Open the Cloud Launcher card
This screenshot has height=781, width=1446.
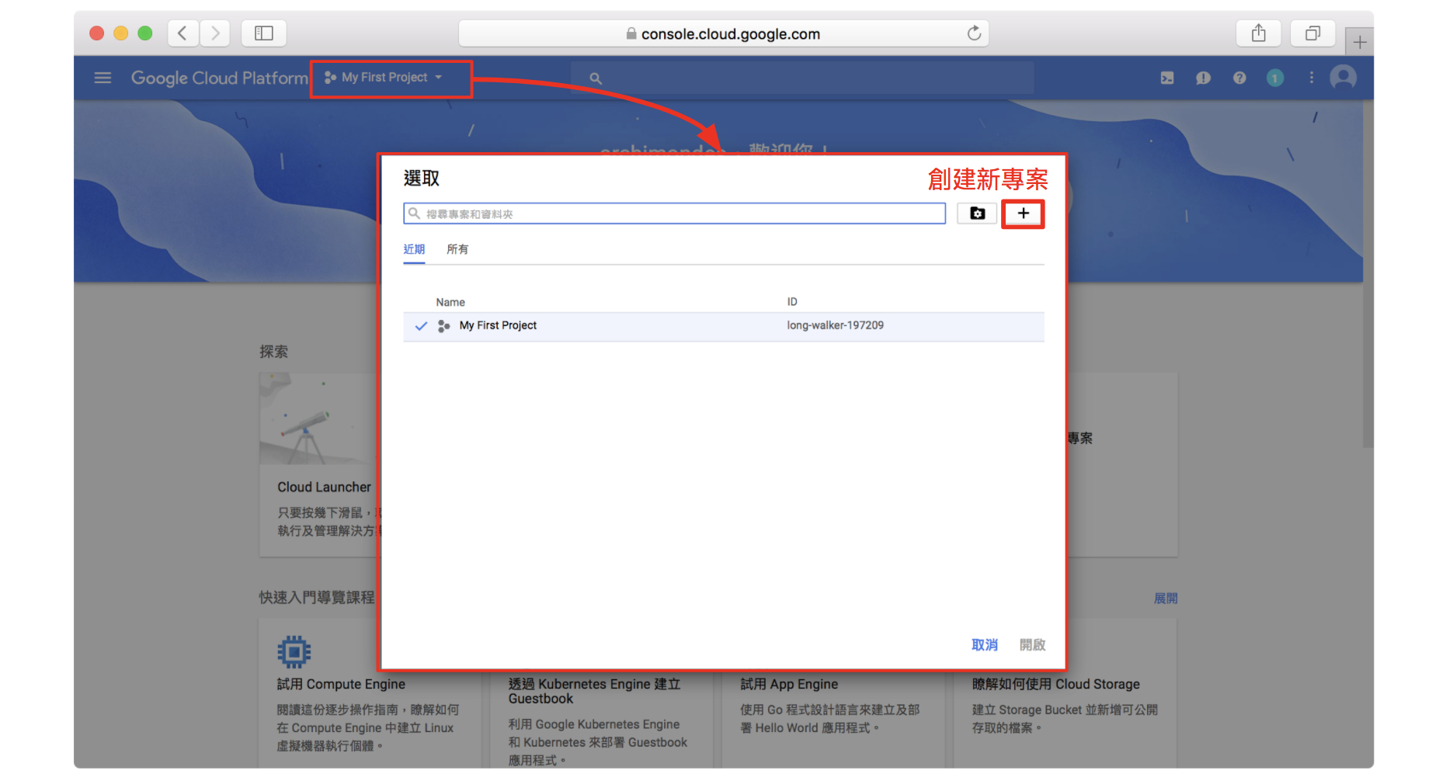coord(319,464)
